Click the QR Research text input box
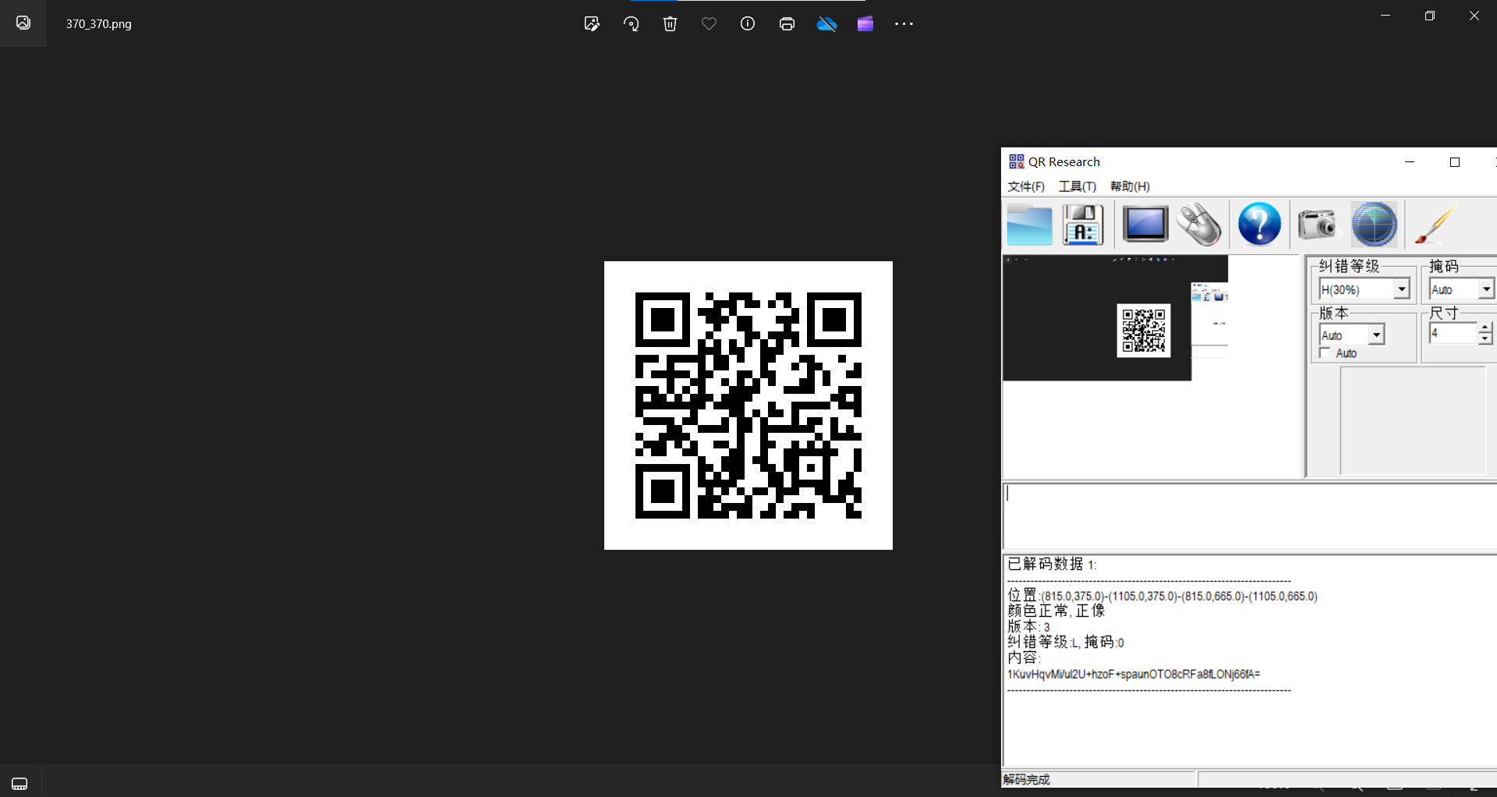 click(1249, 517)
